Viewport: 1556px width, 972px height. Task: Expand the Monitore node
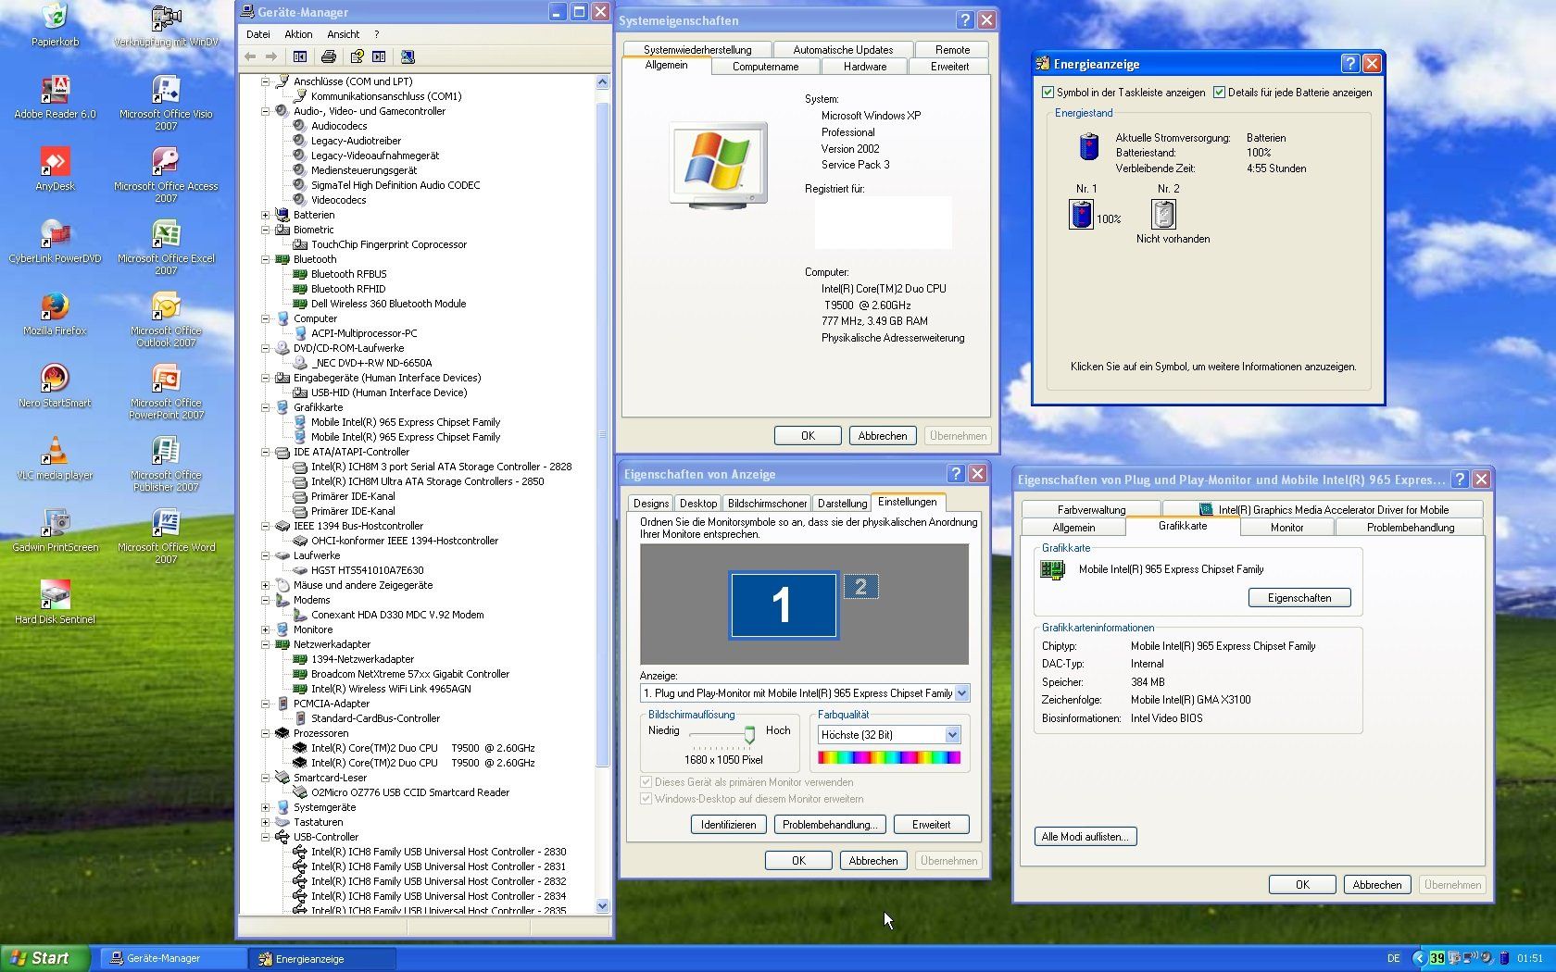tap(265, 629)
